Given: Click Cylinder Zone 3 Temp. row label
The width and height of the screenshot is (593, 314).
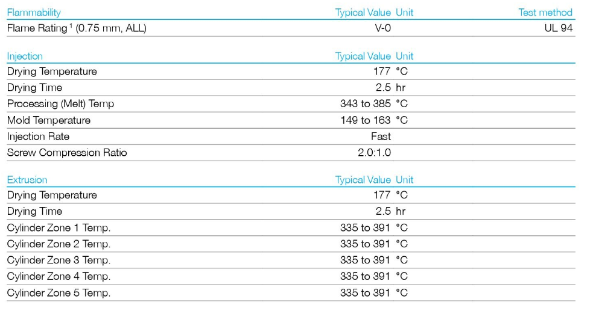Looking at the screenshot, I should click(x=59, y=260).
